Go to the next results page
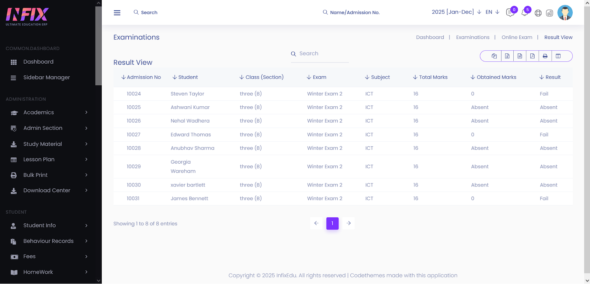Viewport: 590px width, 284px height. 348,223
